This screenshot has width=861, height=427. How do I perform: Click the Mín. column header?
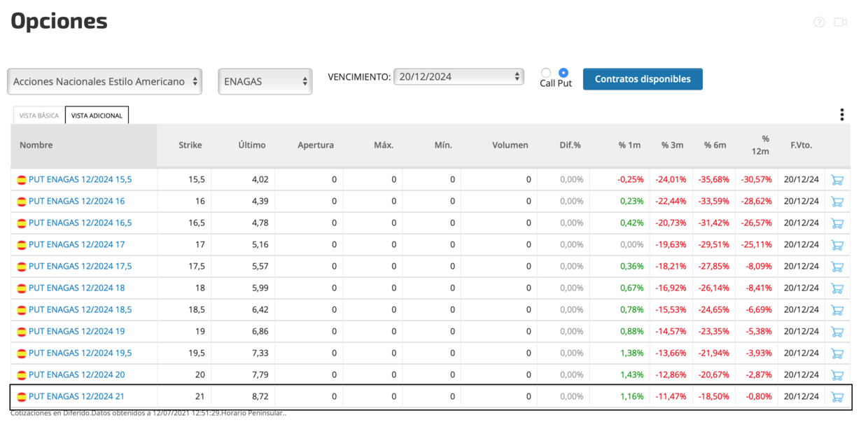coord(443,145)
